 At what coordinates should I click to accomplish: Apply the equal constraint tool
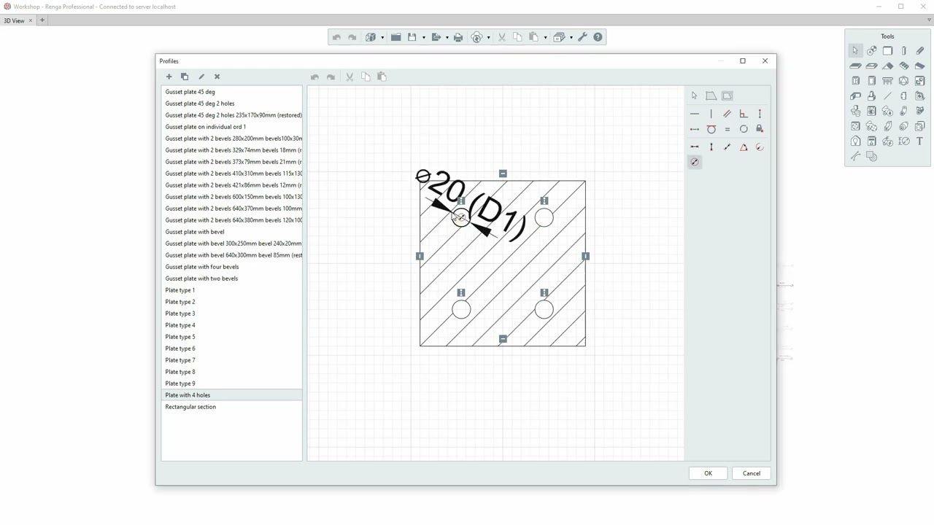[x=727, y=129]
